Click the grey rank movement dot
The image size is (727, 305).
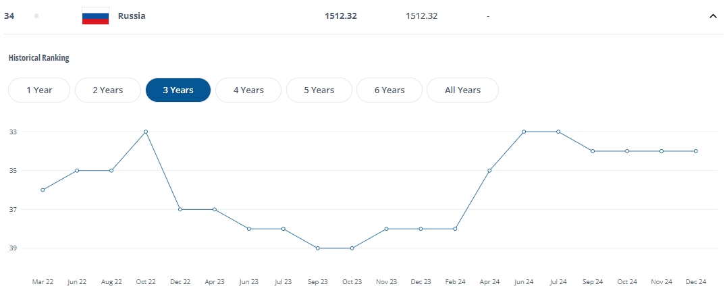pos(36,16)
